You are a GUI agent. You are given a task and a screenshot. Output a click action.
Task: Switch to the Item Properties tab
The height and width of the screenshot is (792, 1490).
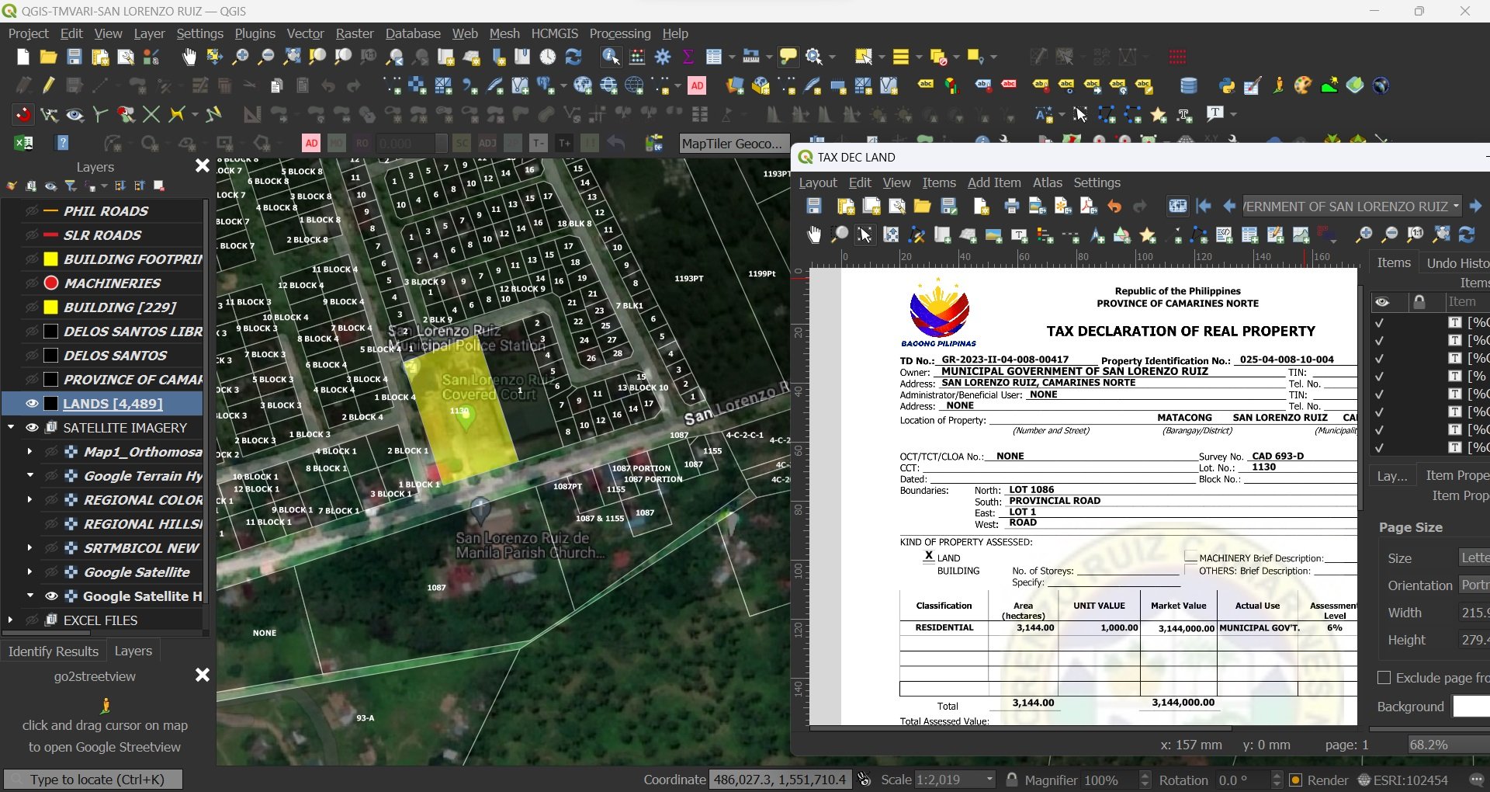pyautogui.click(x=1457, y=475)
